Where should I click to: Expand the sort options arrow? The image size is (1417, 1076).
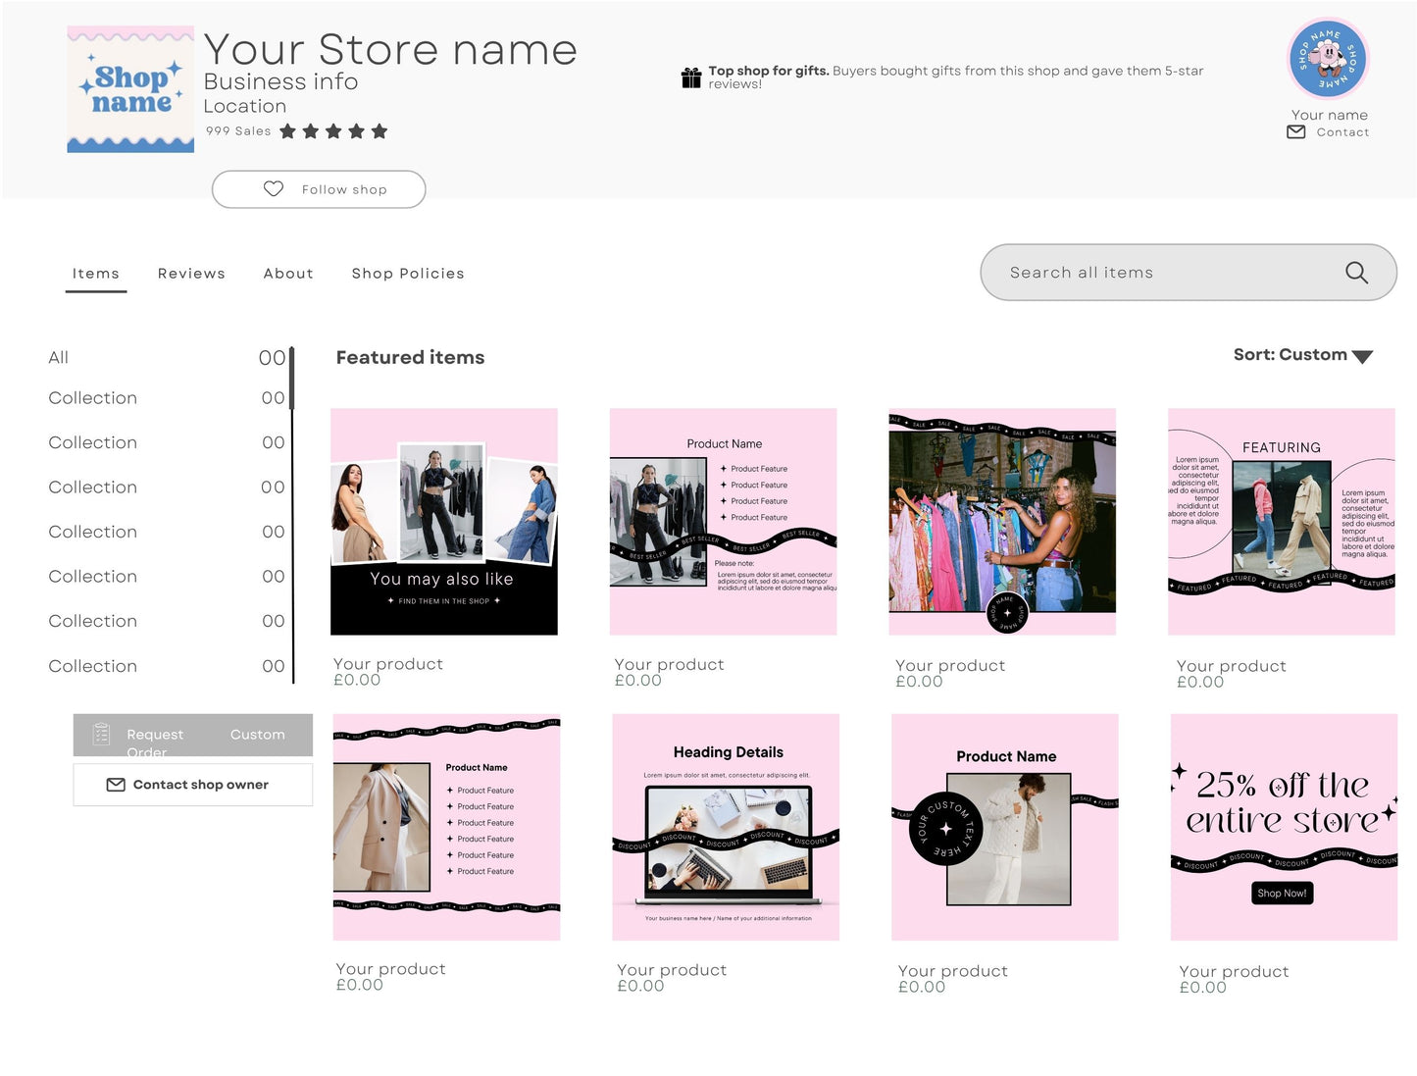coord(1361,357)
